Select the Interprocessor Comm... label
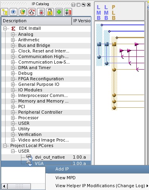 [43, 95]
